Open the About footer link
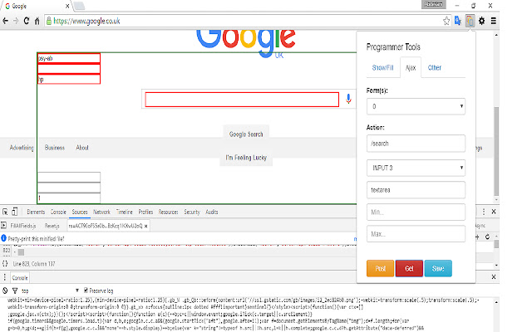This screenshot has height=332, width=532. pyautogui.click(x=82, y=148)
